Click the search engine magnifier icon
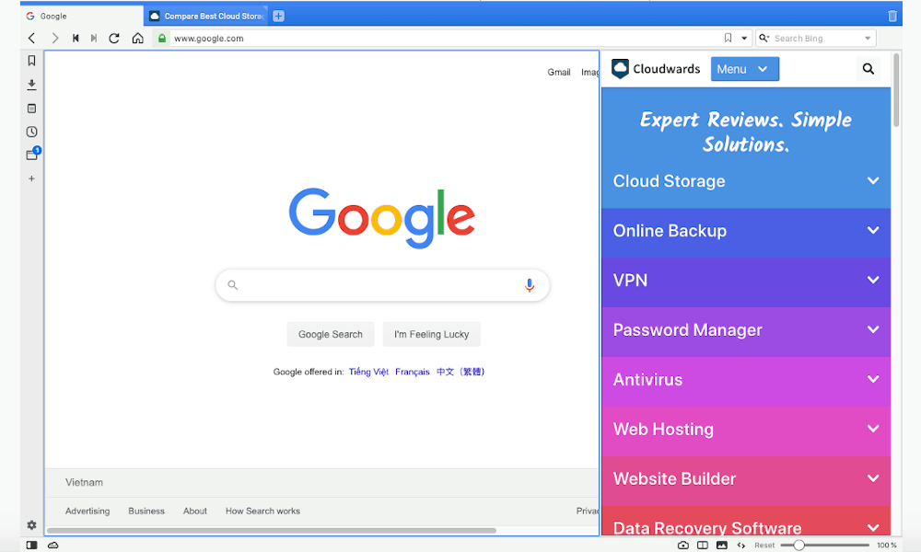The image size is (921, 552). 764,38
